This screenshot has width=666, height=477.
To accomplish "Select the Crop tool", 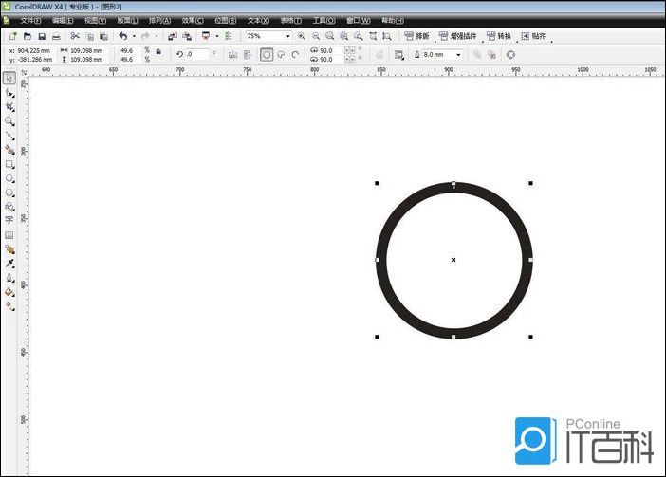I will tap(9, 107).
